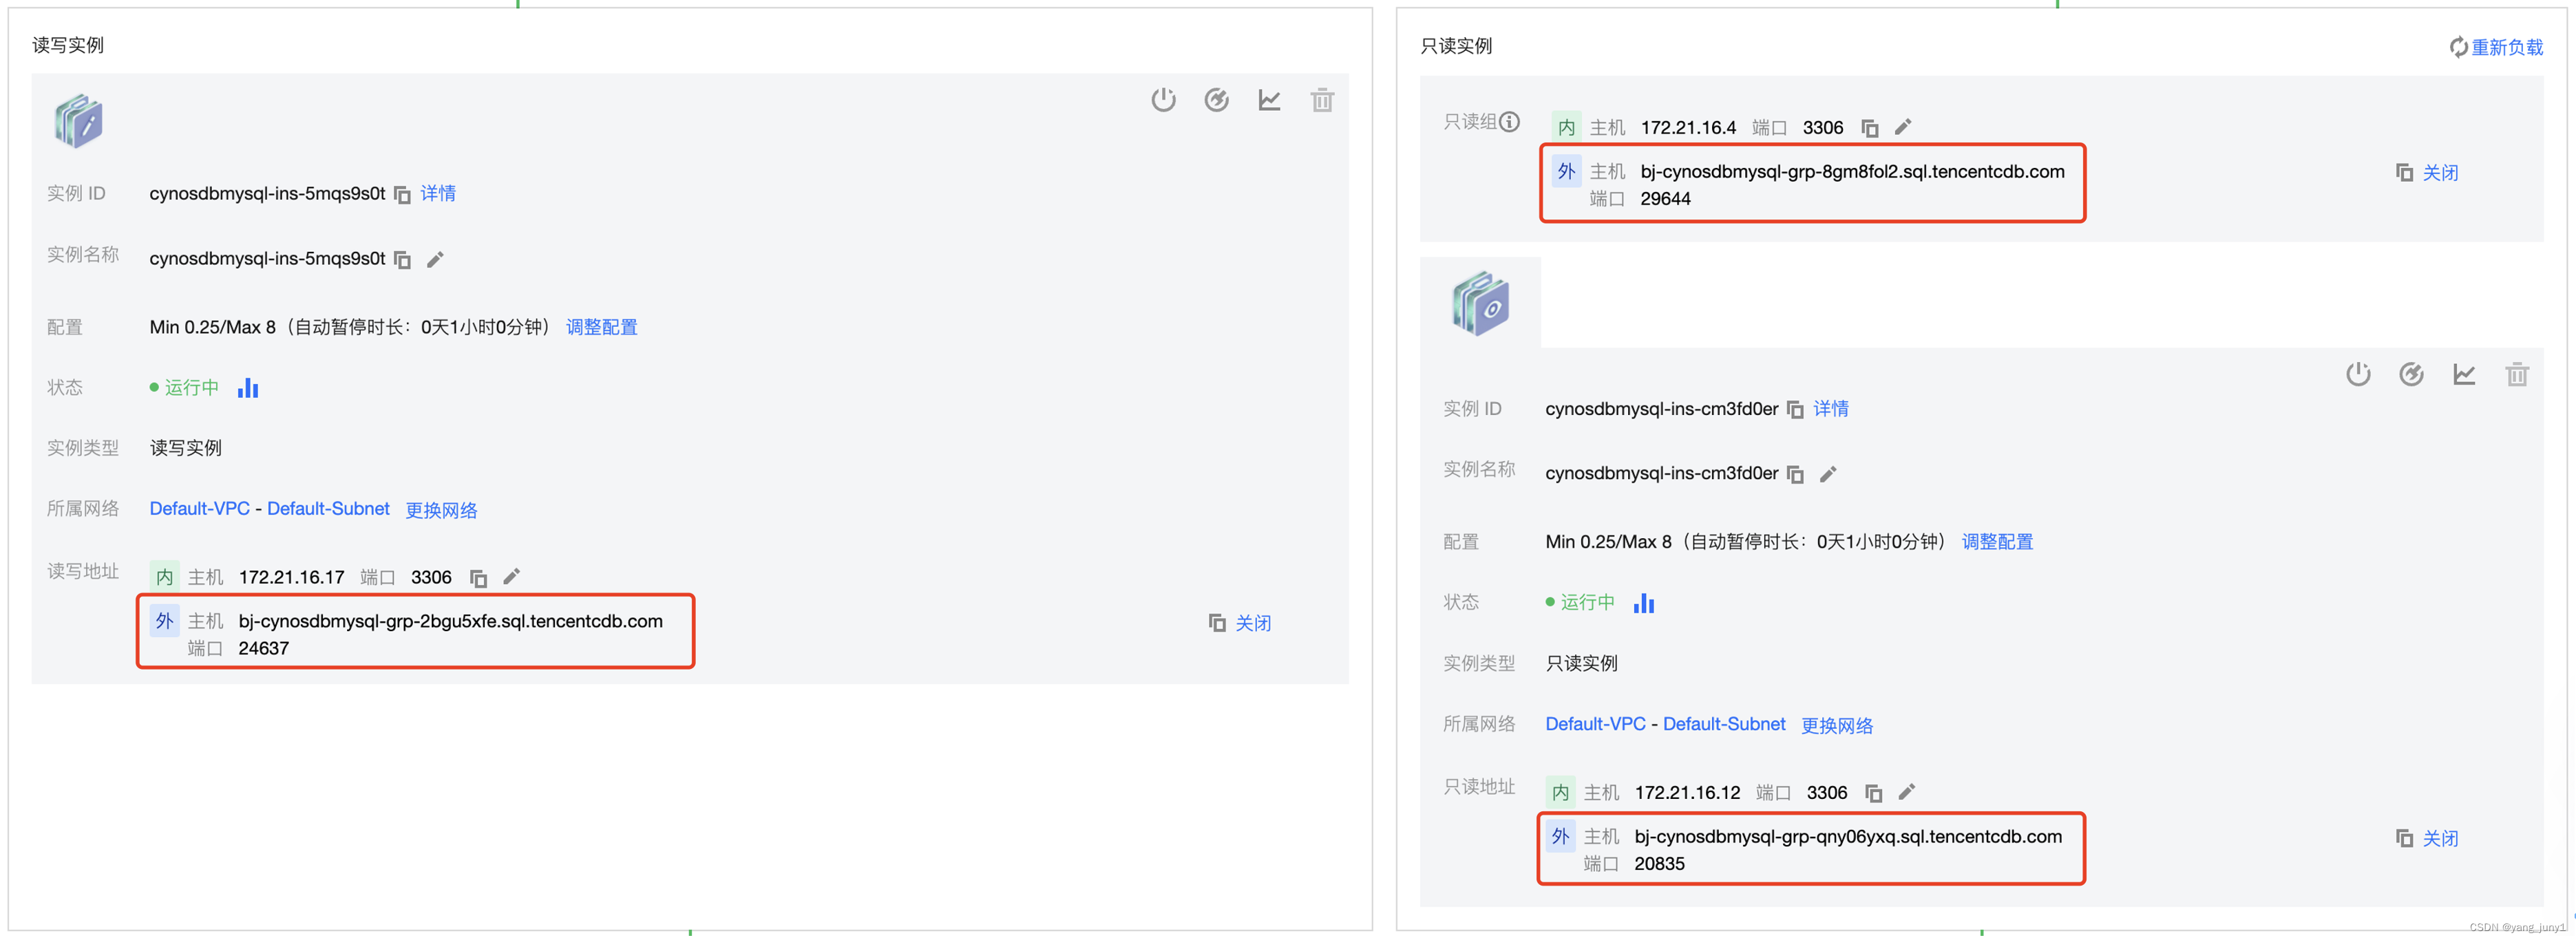Open 详情 link for read-write instance
This screenshot has height=940, width=2576.
coord(438,194)
